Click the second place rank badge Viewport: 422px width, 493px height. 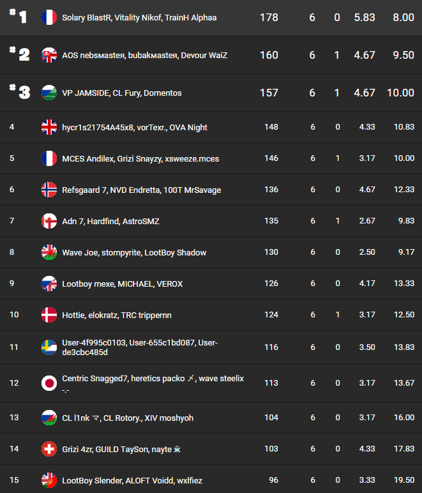click(20, 55)
